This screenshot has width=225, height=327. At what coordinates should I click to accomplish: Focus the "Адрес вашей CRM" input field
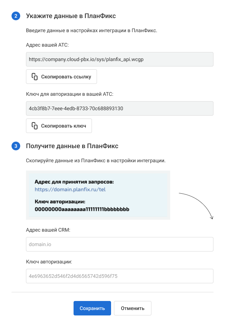point(120,244)
